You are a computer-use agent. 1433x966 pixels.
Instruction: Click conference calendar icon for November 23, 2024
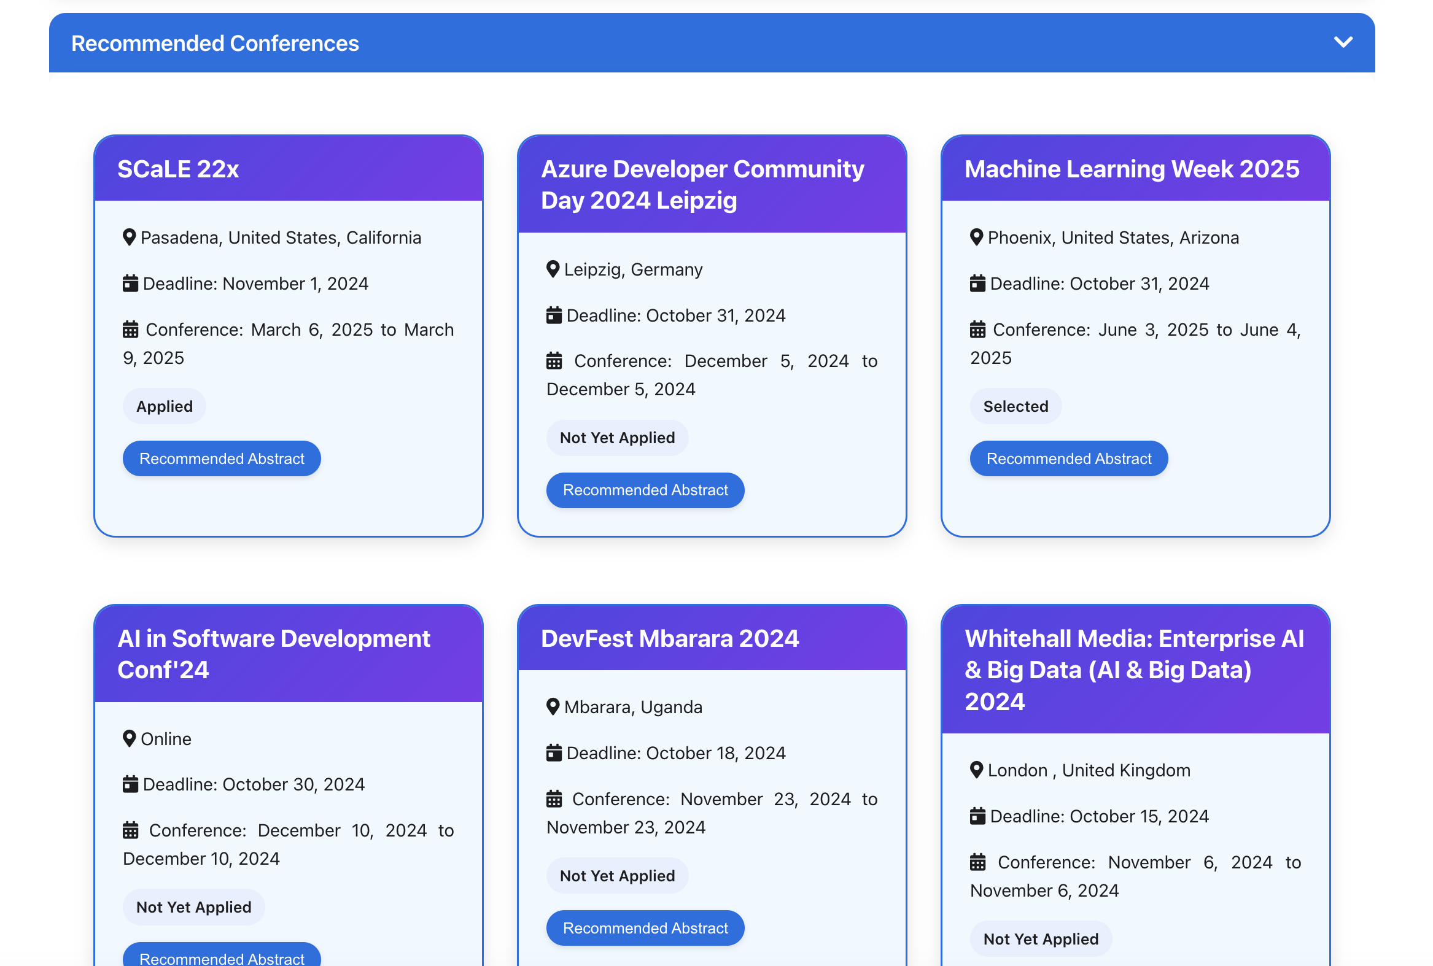pos(554,799)
